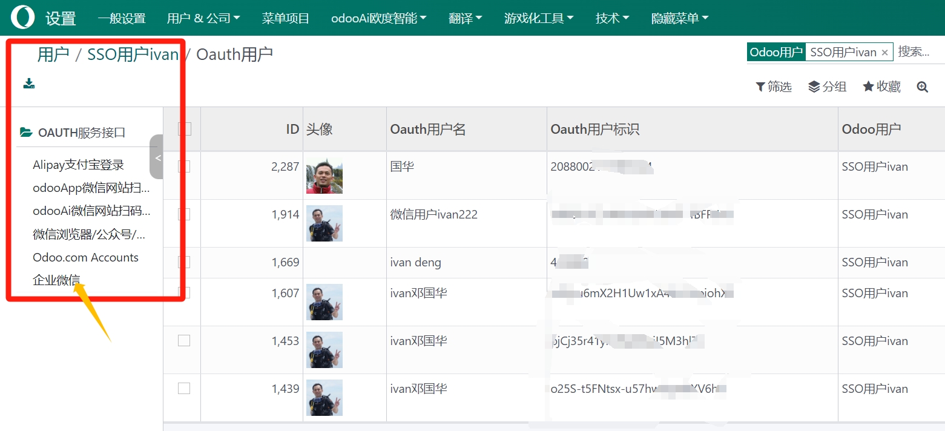The image size is (945, 431).
Task: Click the ID value 2,287
Action: (x=285, y=166)
